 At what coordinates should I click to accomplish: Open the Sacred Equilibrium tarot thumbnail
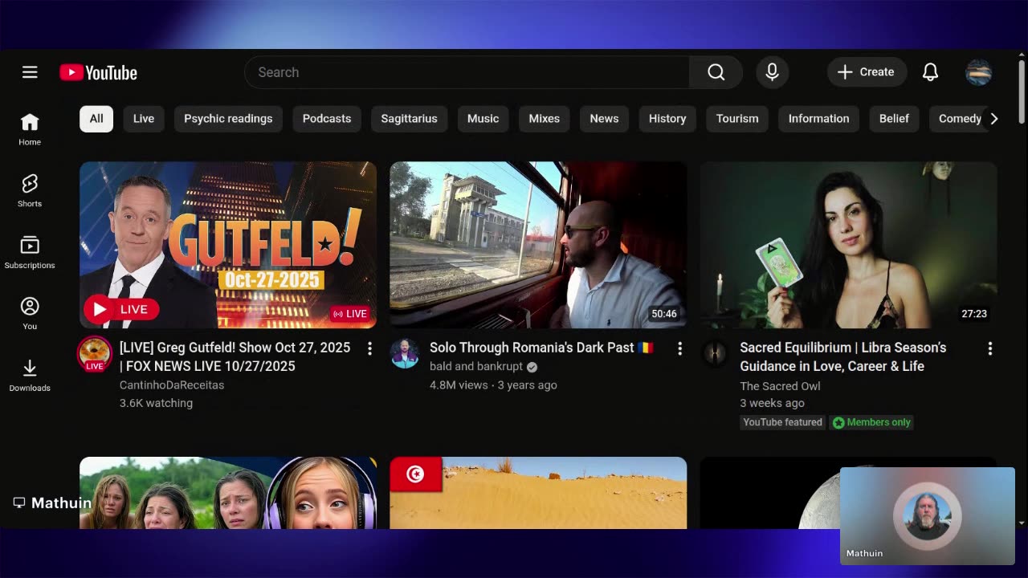pos(848,245)
